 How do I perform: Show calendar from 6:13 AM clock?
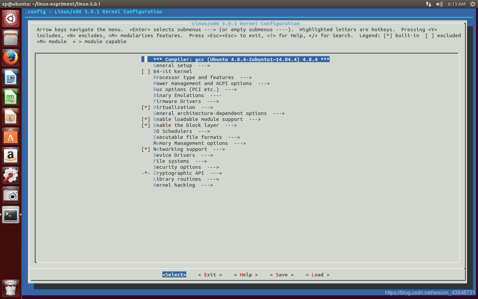click(x=456, y=4)
